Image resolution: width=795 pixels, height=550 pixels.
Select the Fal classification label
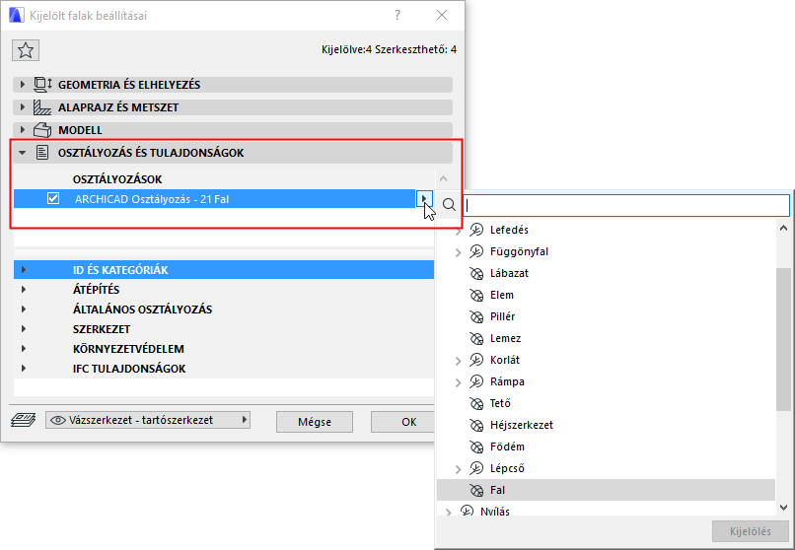coord(497,490)
